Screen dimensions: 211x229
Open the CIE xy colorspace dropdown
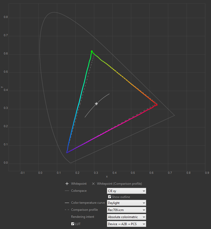click(127, 191)
